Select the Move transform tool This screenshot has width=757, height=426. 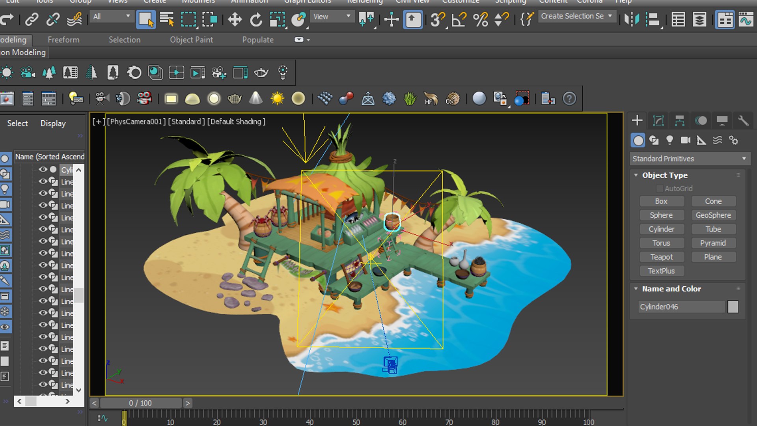click(235, 19)
